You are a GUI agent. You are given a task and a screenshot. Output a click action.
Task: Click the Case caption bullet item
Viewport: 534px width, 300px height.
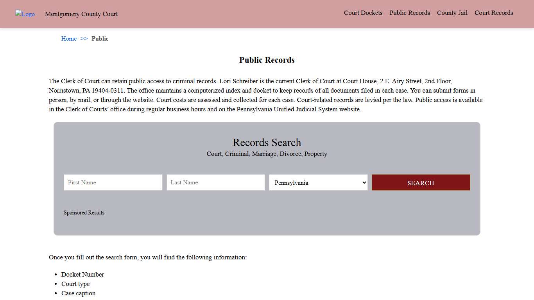click(x=78, y=293)
